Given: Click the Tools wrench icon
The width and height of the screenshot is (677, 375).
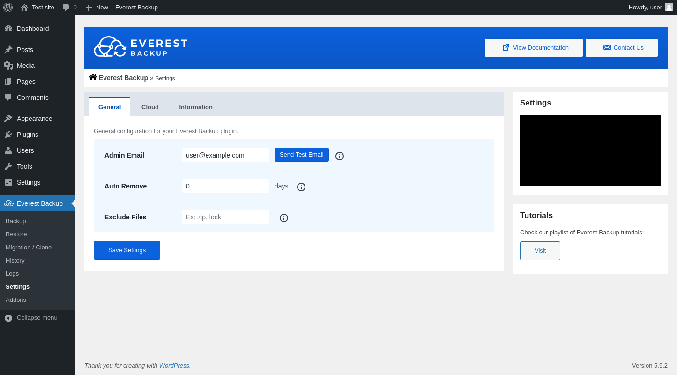Looking at the screenshot, I should tap(8, 166).
